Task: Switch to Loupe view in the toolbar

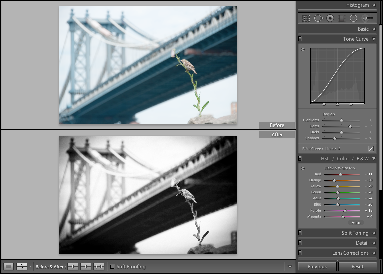Action: pyautogui.click(x=8, y=266)
